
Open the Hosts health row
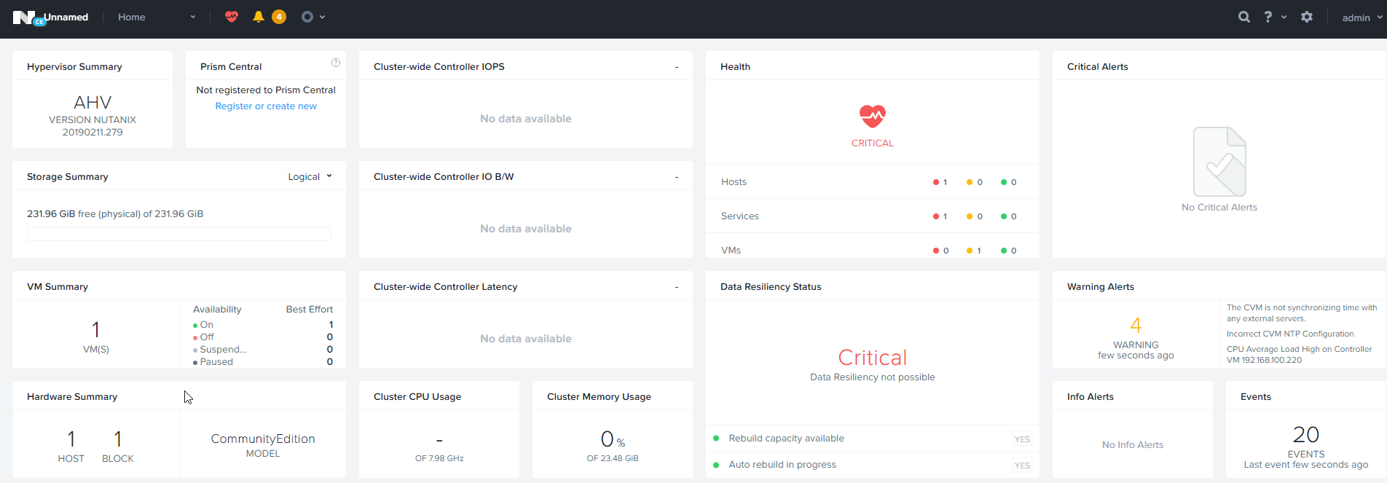point(734,182)
